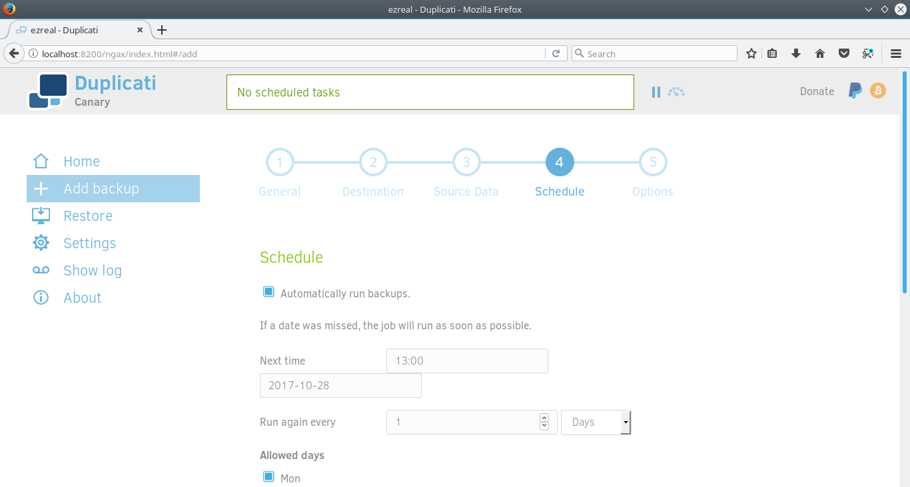Click the page vertical scrollbar thumb
Viewport: 910px width, 487px height.
coord(905,181)
